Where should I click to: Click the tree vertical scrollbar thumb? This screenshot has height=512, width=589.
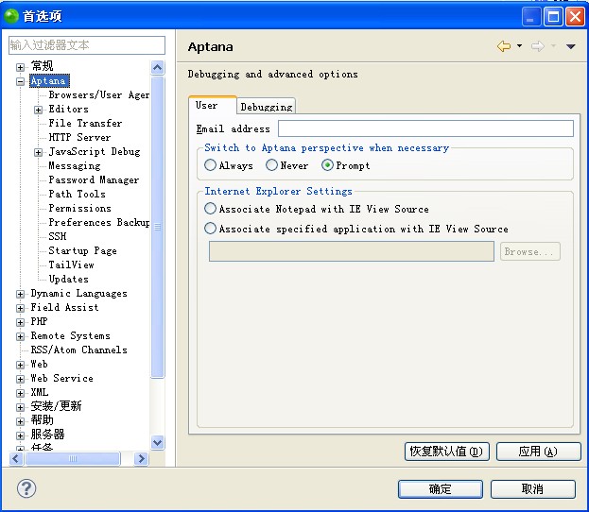click(x=157, y=227)
